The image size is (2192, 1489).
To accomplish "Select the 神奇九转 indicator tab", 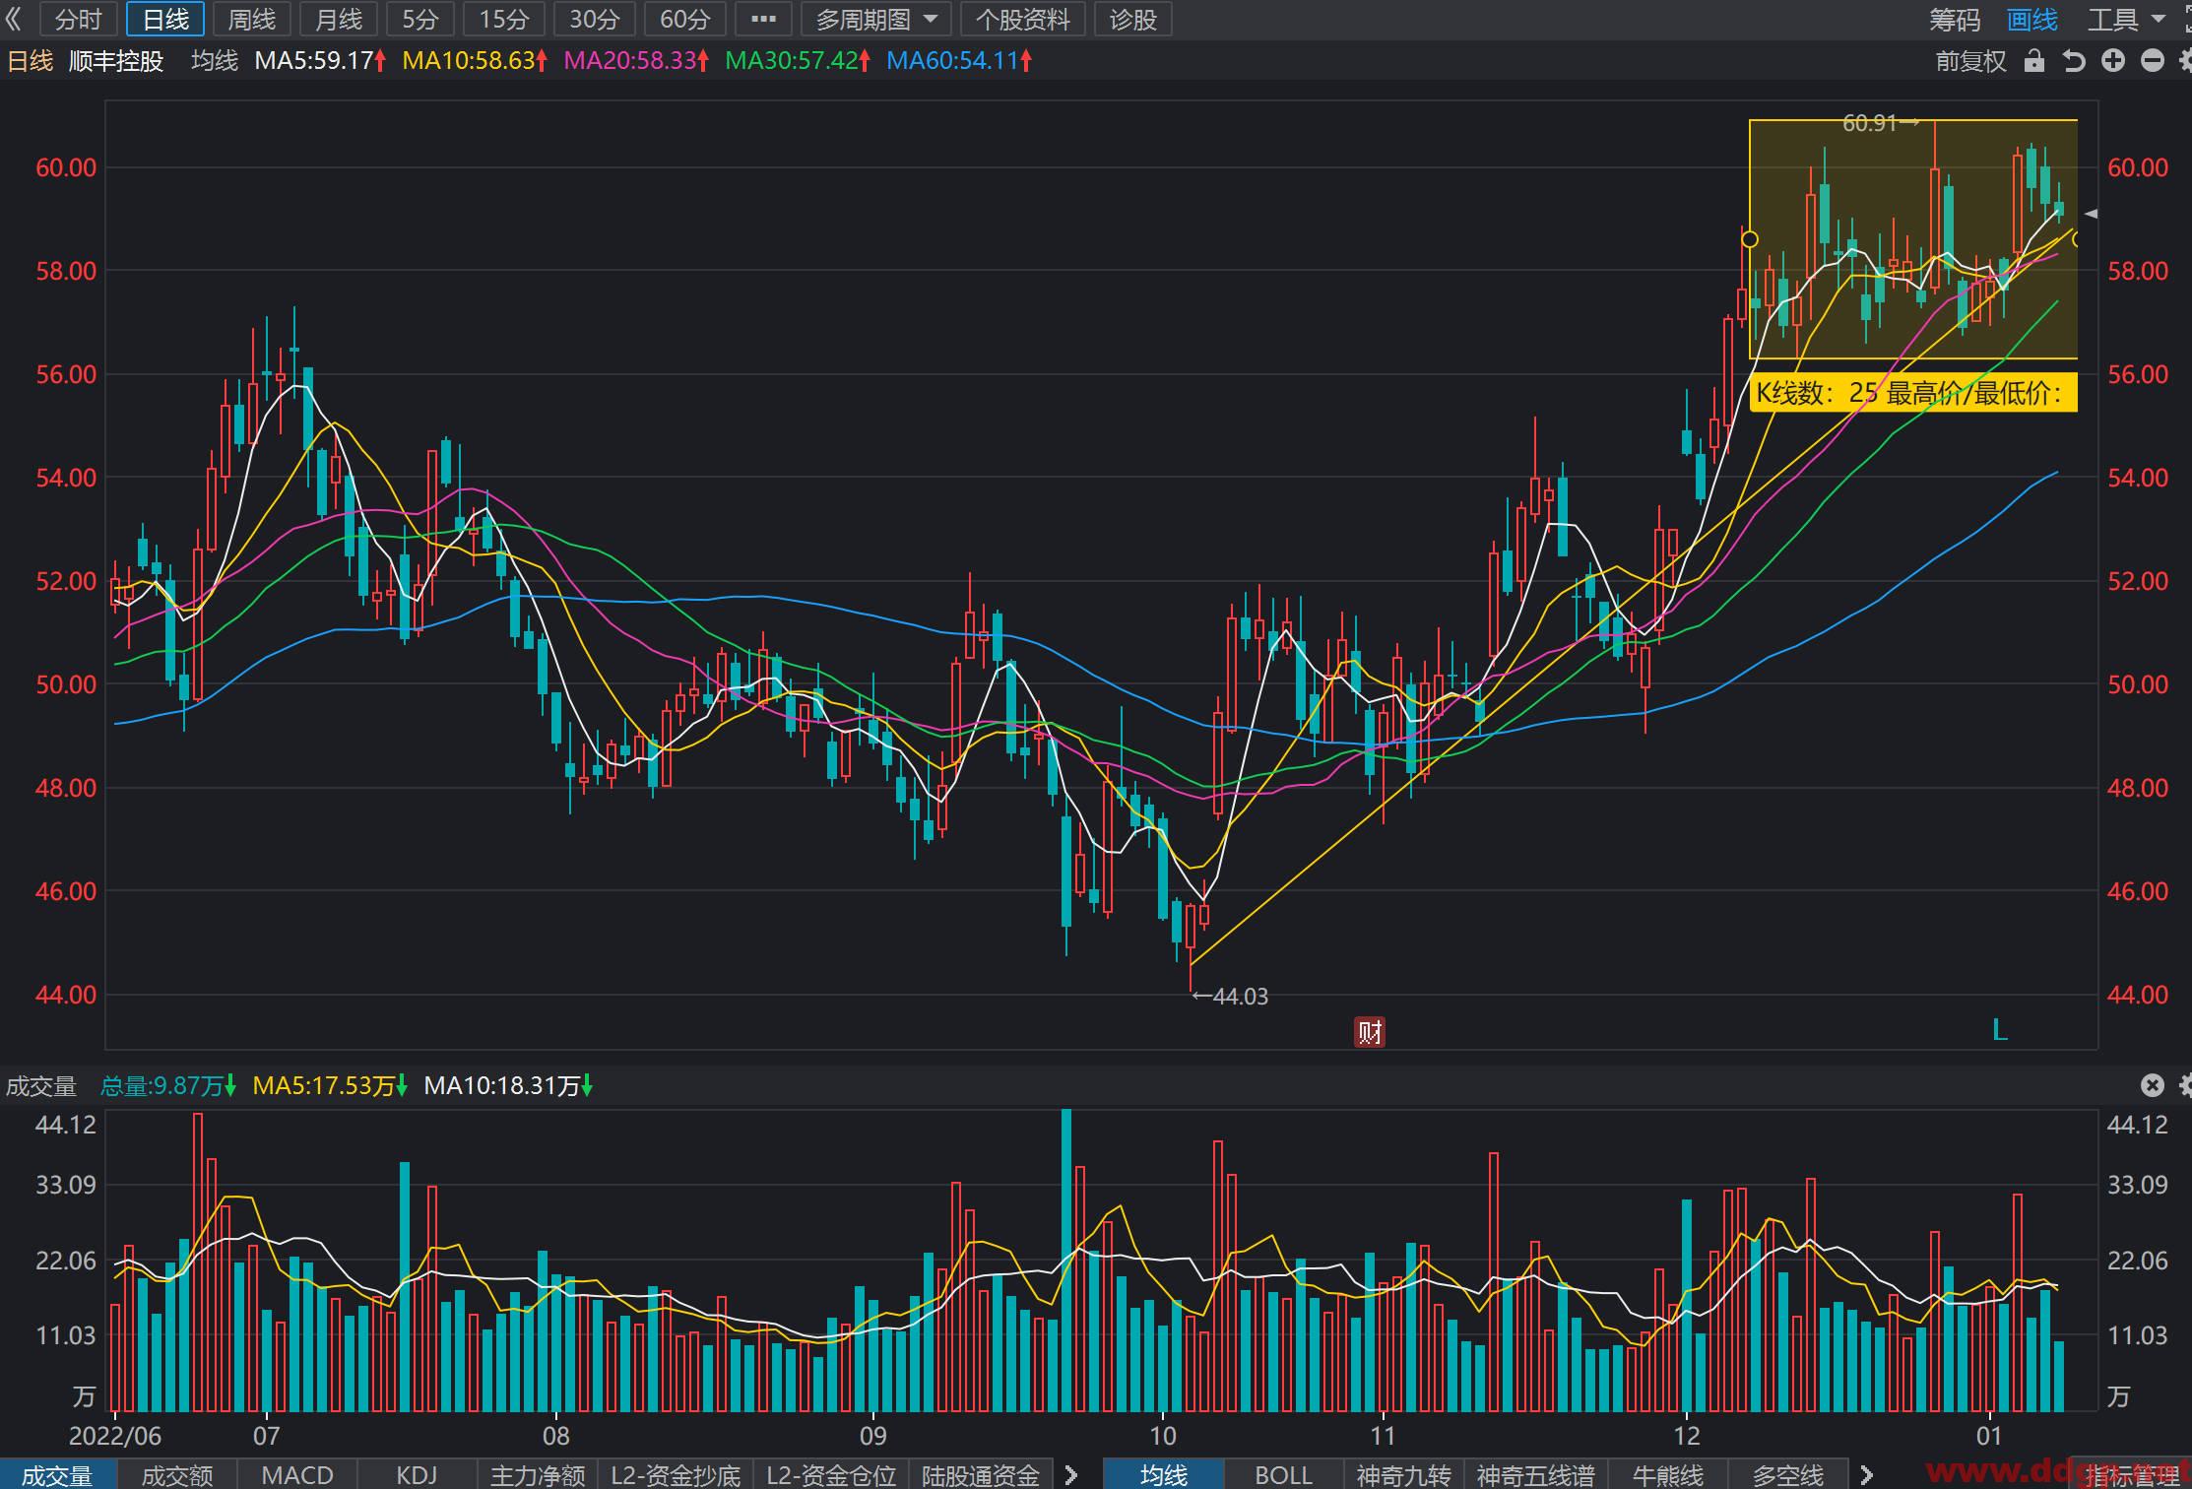I will point(1404,1474).
